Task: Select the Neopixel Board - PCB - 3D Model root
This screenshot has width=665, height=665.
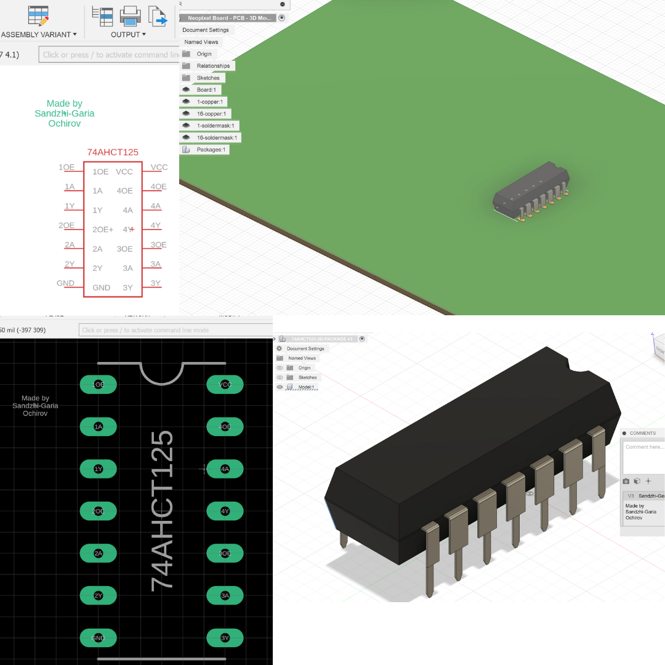Action: coord(229,18)
